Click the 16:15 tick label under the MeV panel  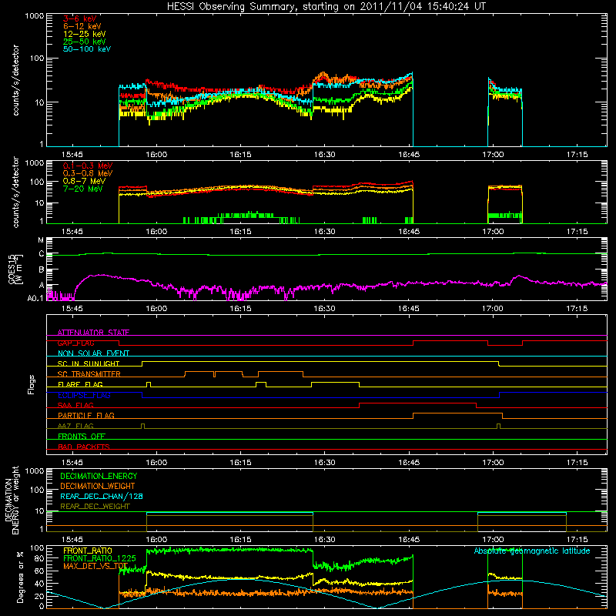(x=240, y=232)
